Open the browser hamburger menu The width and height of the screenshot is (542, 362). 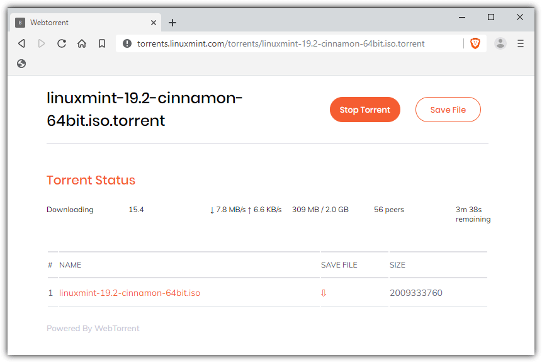pyautogui.click(x=521, y=43)
